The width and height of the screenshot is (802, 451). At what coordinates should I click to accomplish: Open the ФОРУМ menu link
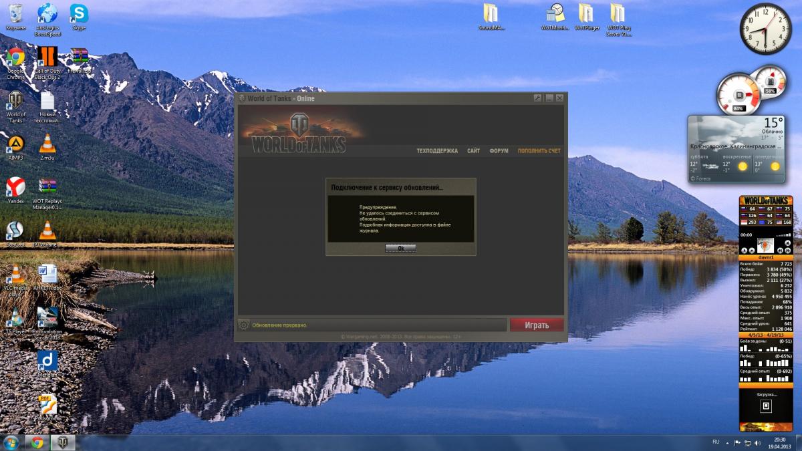[499, 151]
